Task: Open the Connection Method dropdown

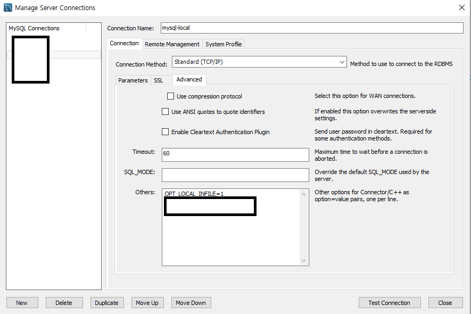Action: [259, 62]
